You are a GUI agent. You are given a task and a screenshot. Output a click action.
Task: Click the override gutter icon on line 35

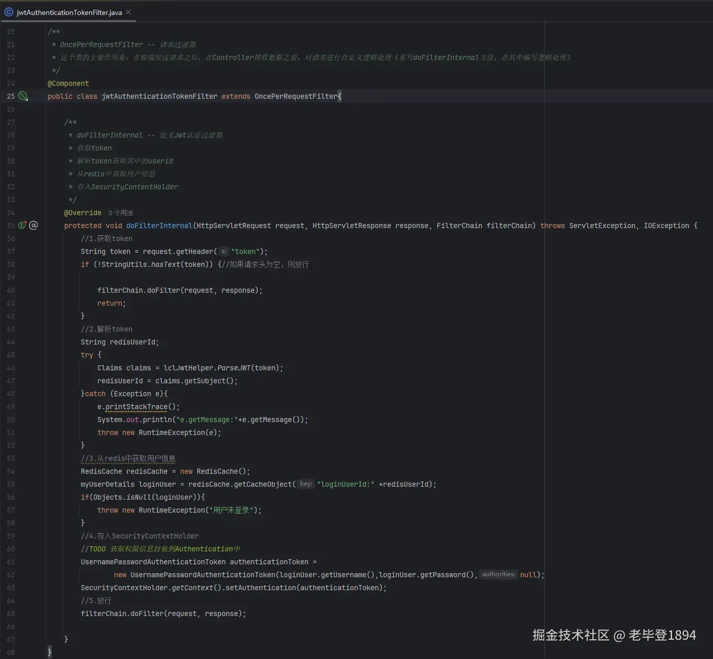point(22,225)
